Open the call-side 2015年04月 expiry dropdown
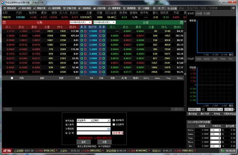 click(x=81, y=22)
